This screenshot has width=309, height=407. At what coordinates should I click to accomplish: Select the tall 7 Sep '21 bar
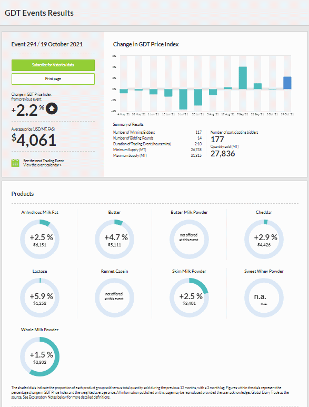[x=243, y=78]
